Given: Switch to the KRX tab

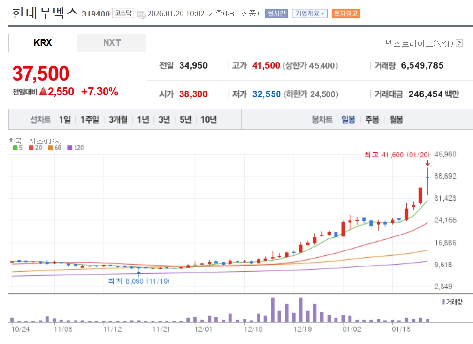Looking at the screenshot, I should pos(43,43).
